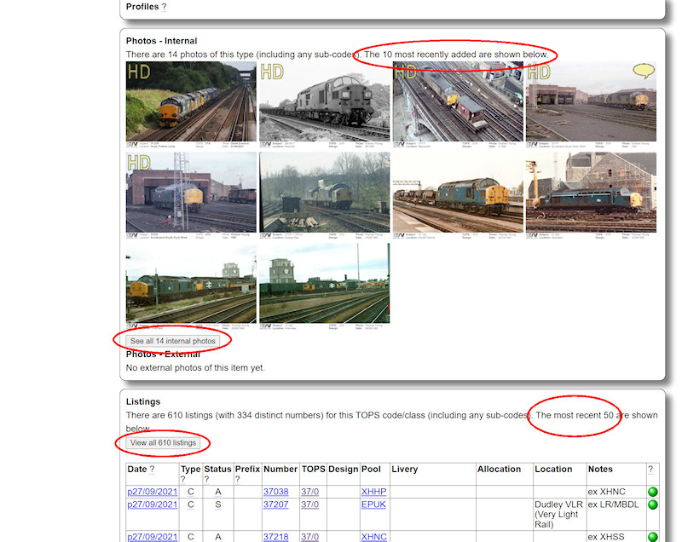Click the green status dot on the 37038 row
Viewport: 682px width, 542px height.
[652, 492]
